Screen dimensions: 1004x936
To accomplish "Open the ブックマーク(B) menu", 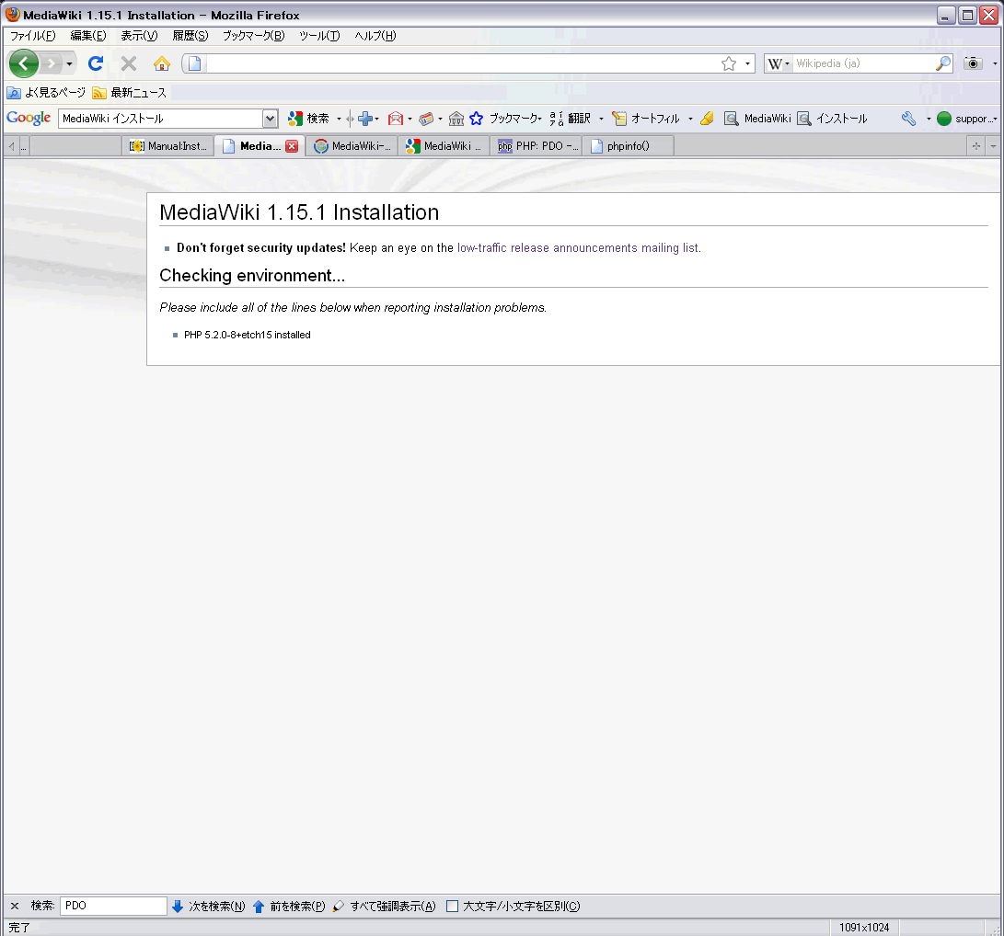I will [254, 36].
